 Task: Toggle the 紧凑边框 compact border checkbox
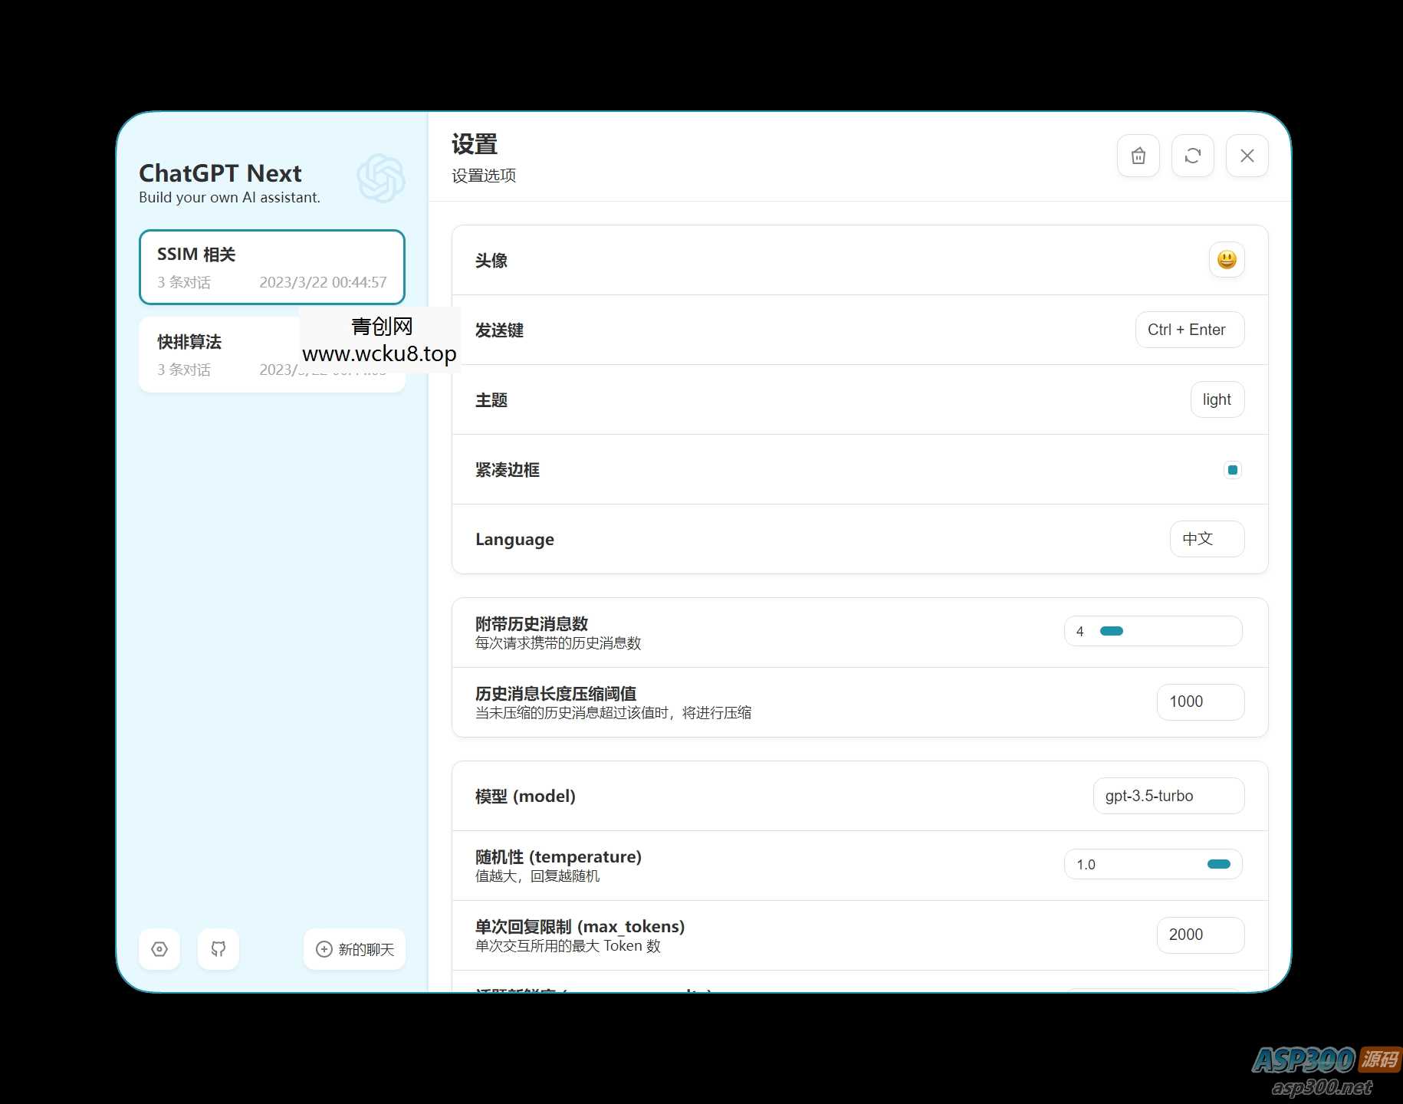1232,469
